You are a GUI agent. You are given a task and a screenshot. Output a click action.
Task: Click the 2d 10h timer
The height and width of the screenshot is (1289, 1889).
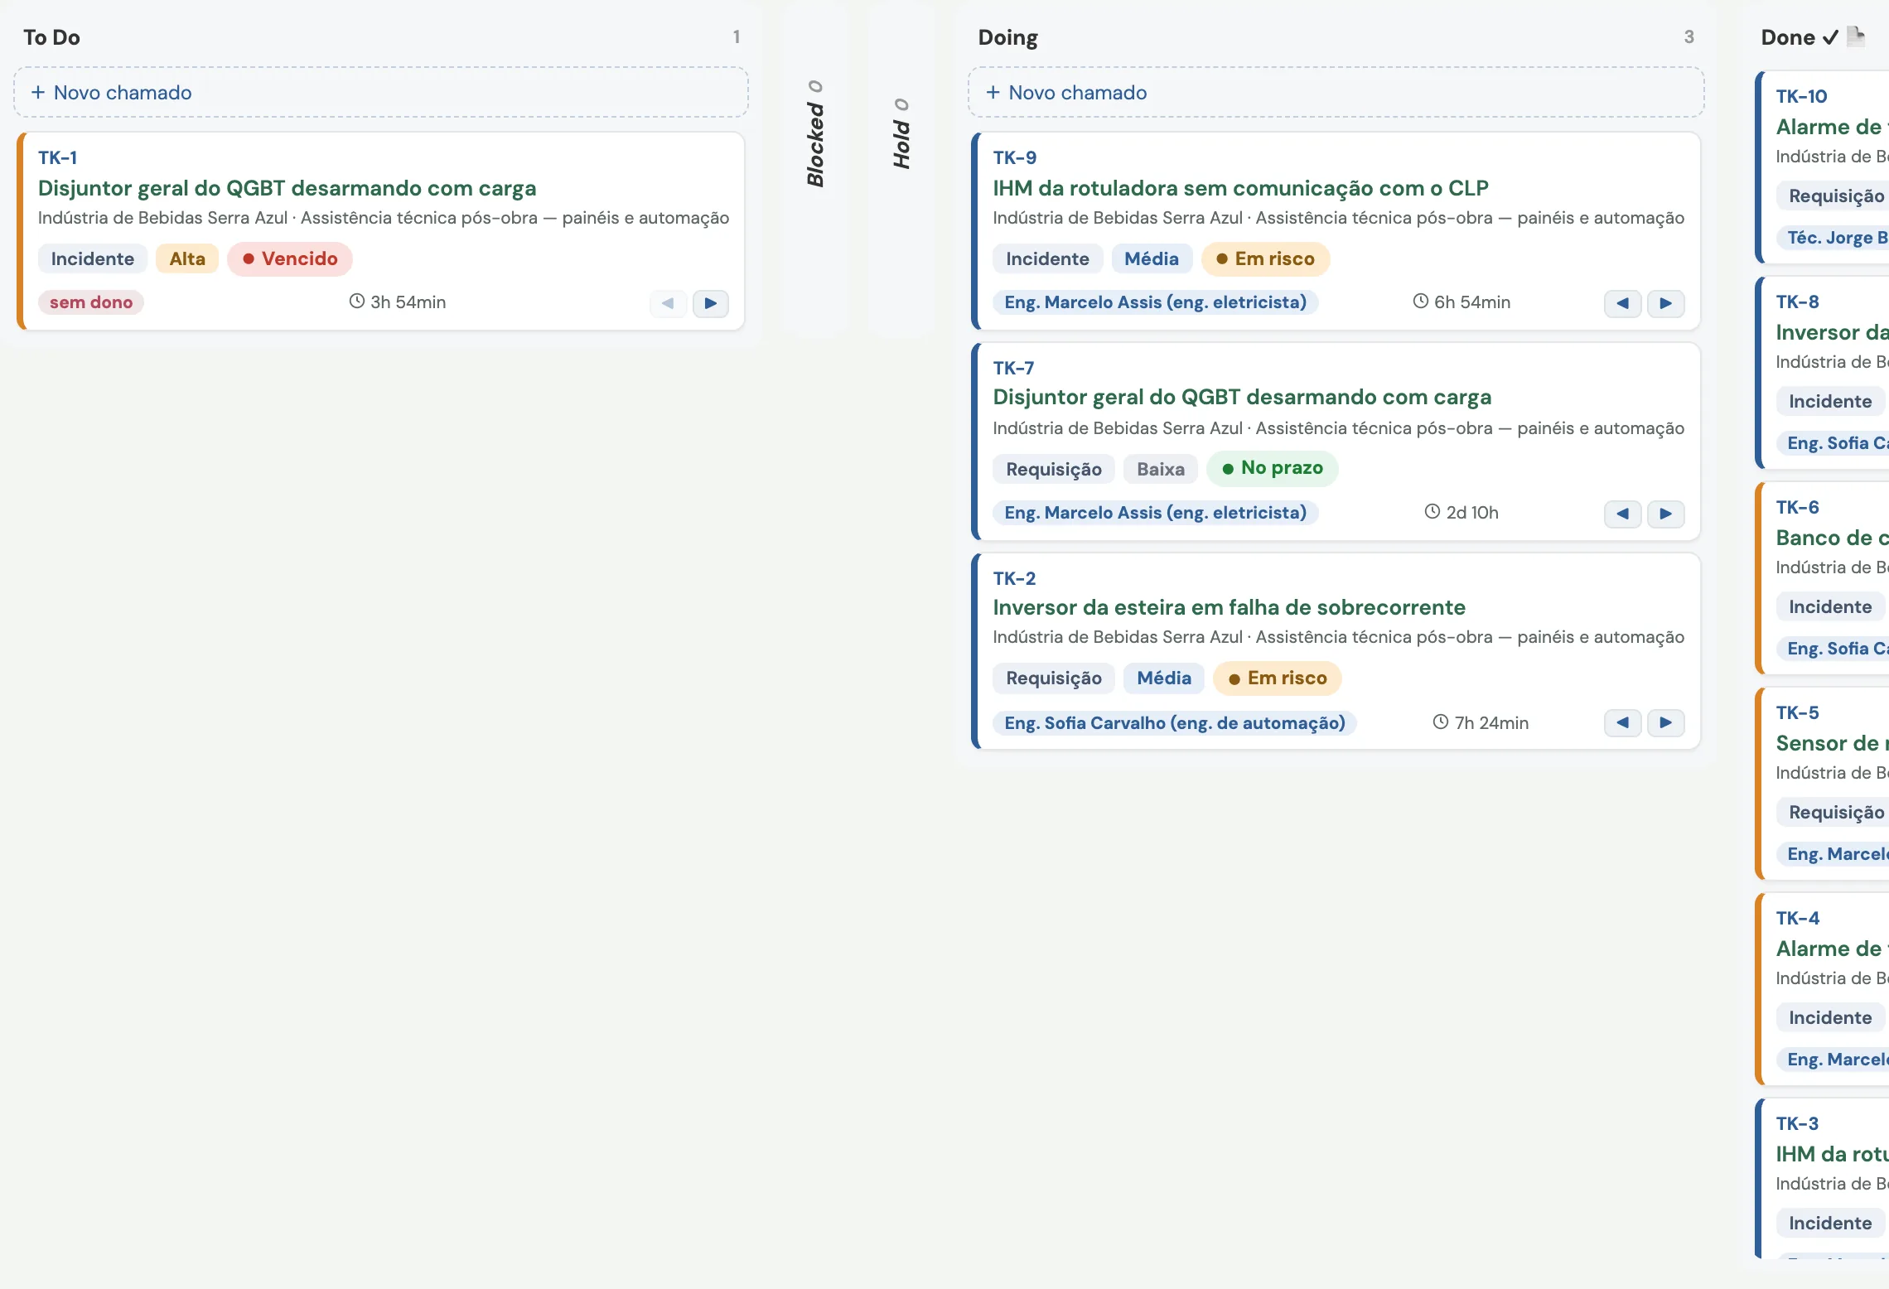click(x=1461, y=512)
